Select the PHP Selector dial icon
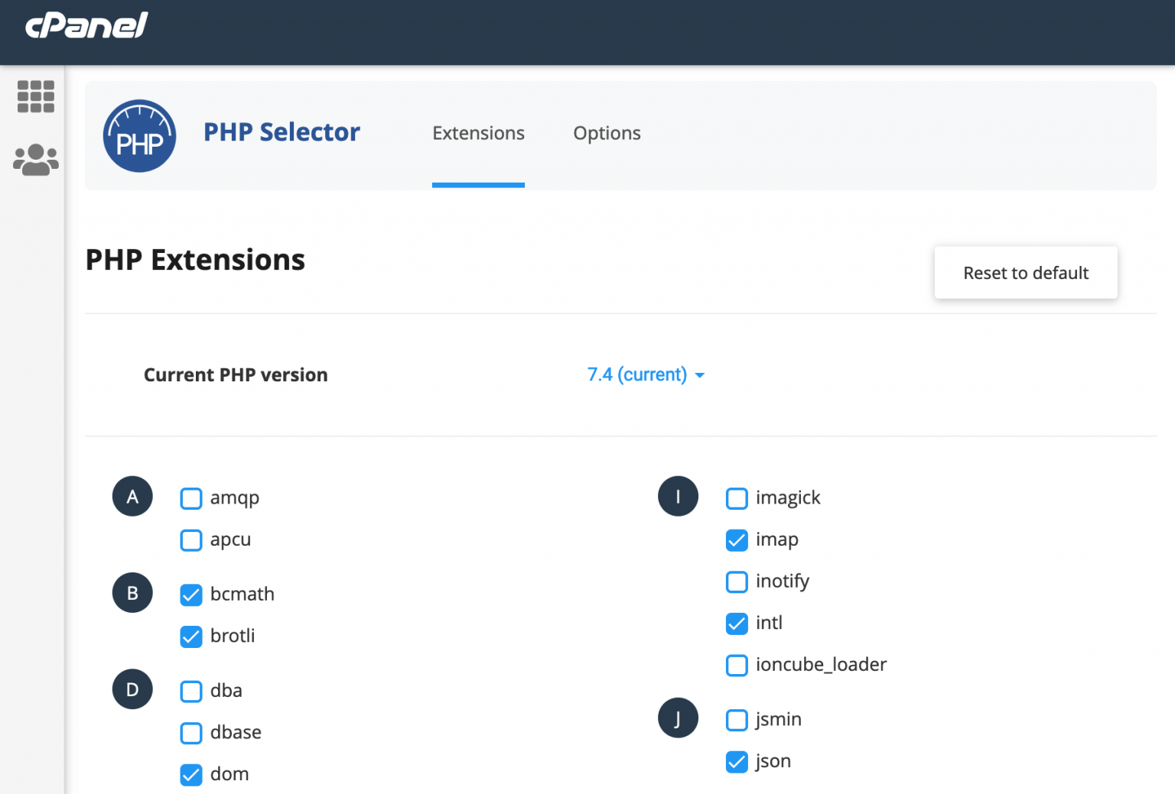Viewport: 1175px width, 794px height. 139,136
